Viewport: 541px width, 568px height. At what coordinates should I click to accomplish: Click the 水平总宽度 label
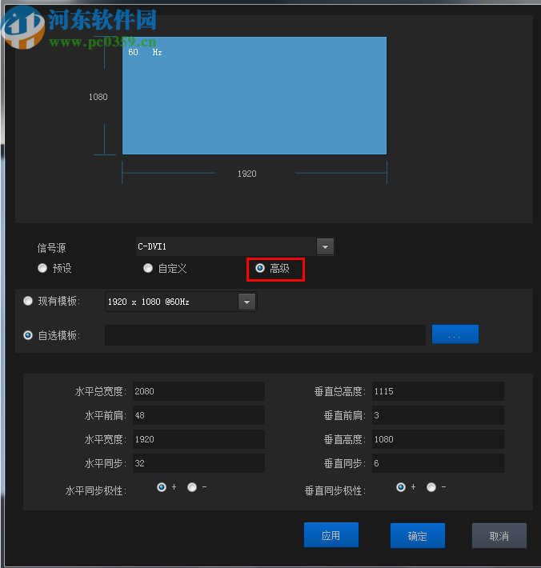pos(101,391)
